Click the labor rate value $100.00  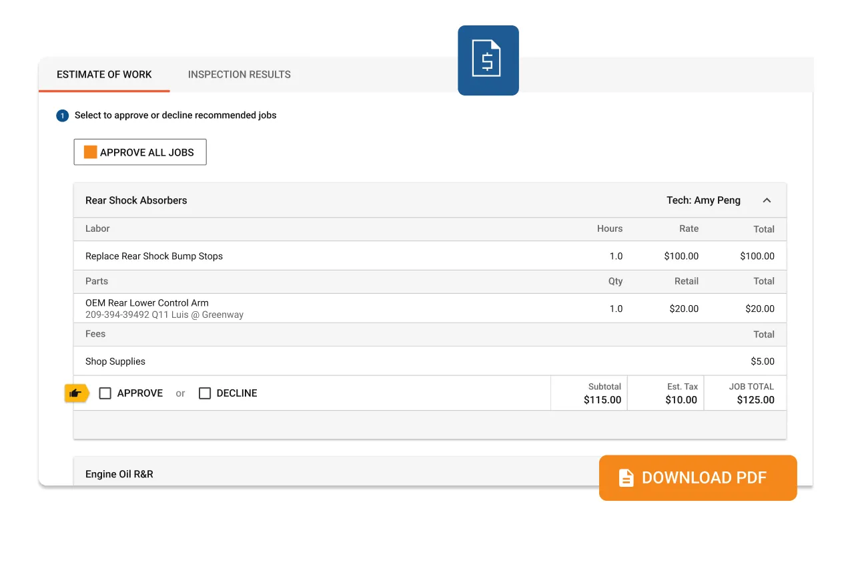pos(681,256)
